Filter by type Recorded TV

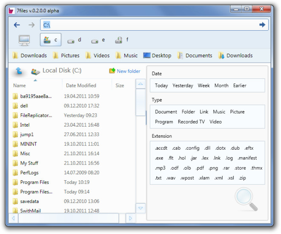pyautogui.click(x=191, y=122)
